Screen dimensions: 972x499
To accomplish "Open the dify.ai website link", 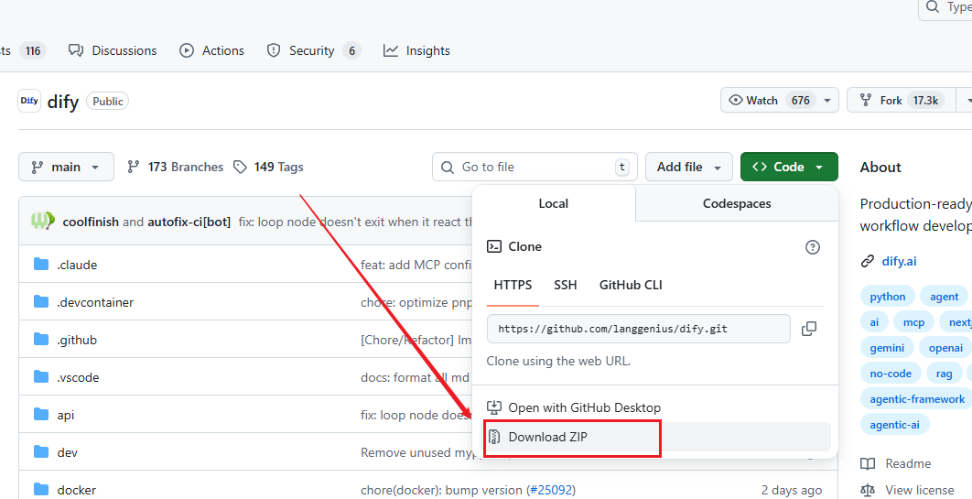I will tap(899, 261).
